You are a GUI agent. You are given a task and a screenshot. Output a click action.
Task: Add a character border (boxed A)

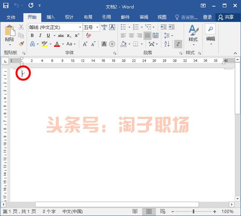click(x=112, y=27)
